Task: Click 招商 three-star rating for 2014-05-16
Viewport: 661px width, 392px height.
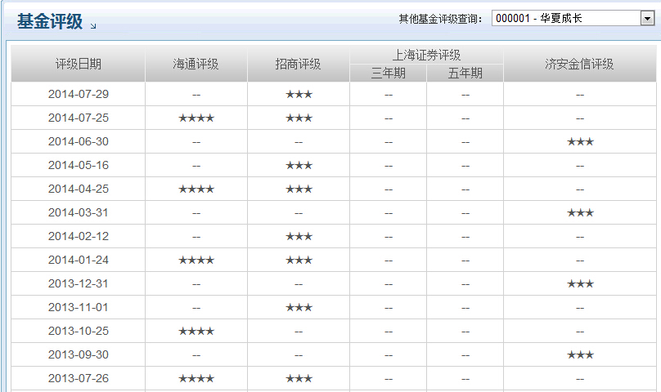Action: [299, 166]
